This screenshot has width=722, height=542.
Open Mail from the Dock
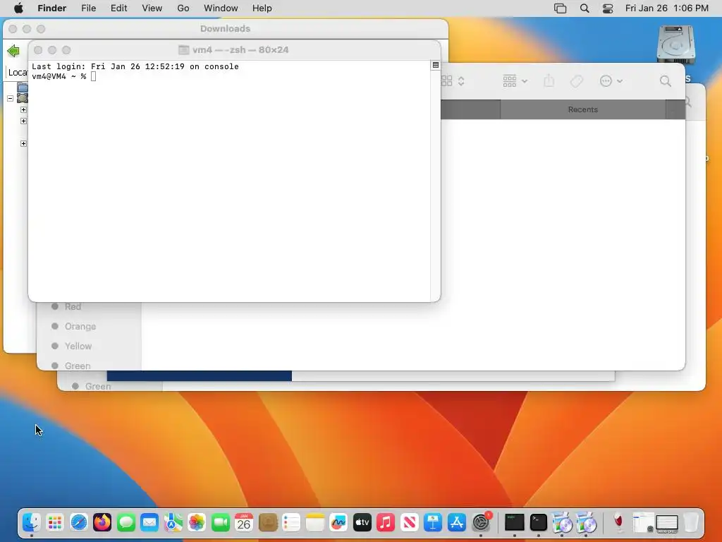pos(149,523)
